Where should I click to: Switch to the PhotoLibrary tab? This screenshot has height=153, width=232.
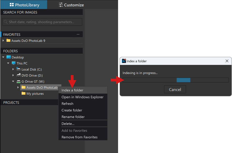pyautogui.click(x=24, y=5)
